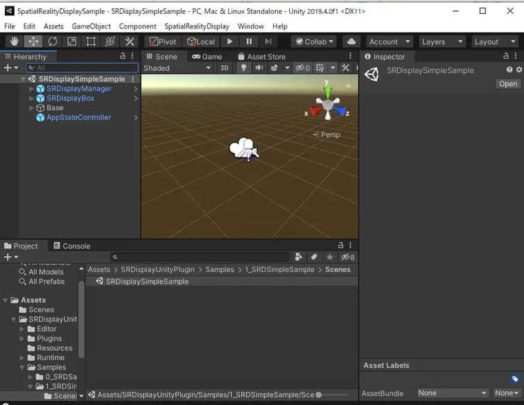524x405 pixels.
Task: Toggle 2D view mode in Scene
Action: pyautogui.click(x=225, y=68)
